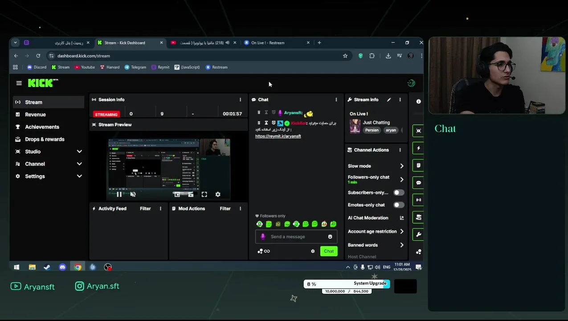This screenshot has width=568, height=321.
Task: Toggle mini player in stream preview
Action: click(177, 194)
